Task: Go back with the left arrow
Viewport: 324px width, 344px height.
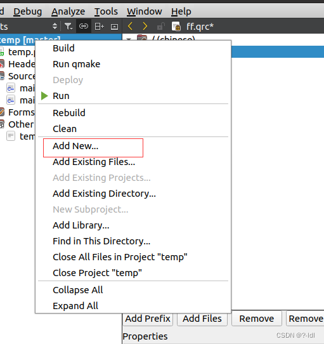Action: pyautogui.click(x=130, y=26)
